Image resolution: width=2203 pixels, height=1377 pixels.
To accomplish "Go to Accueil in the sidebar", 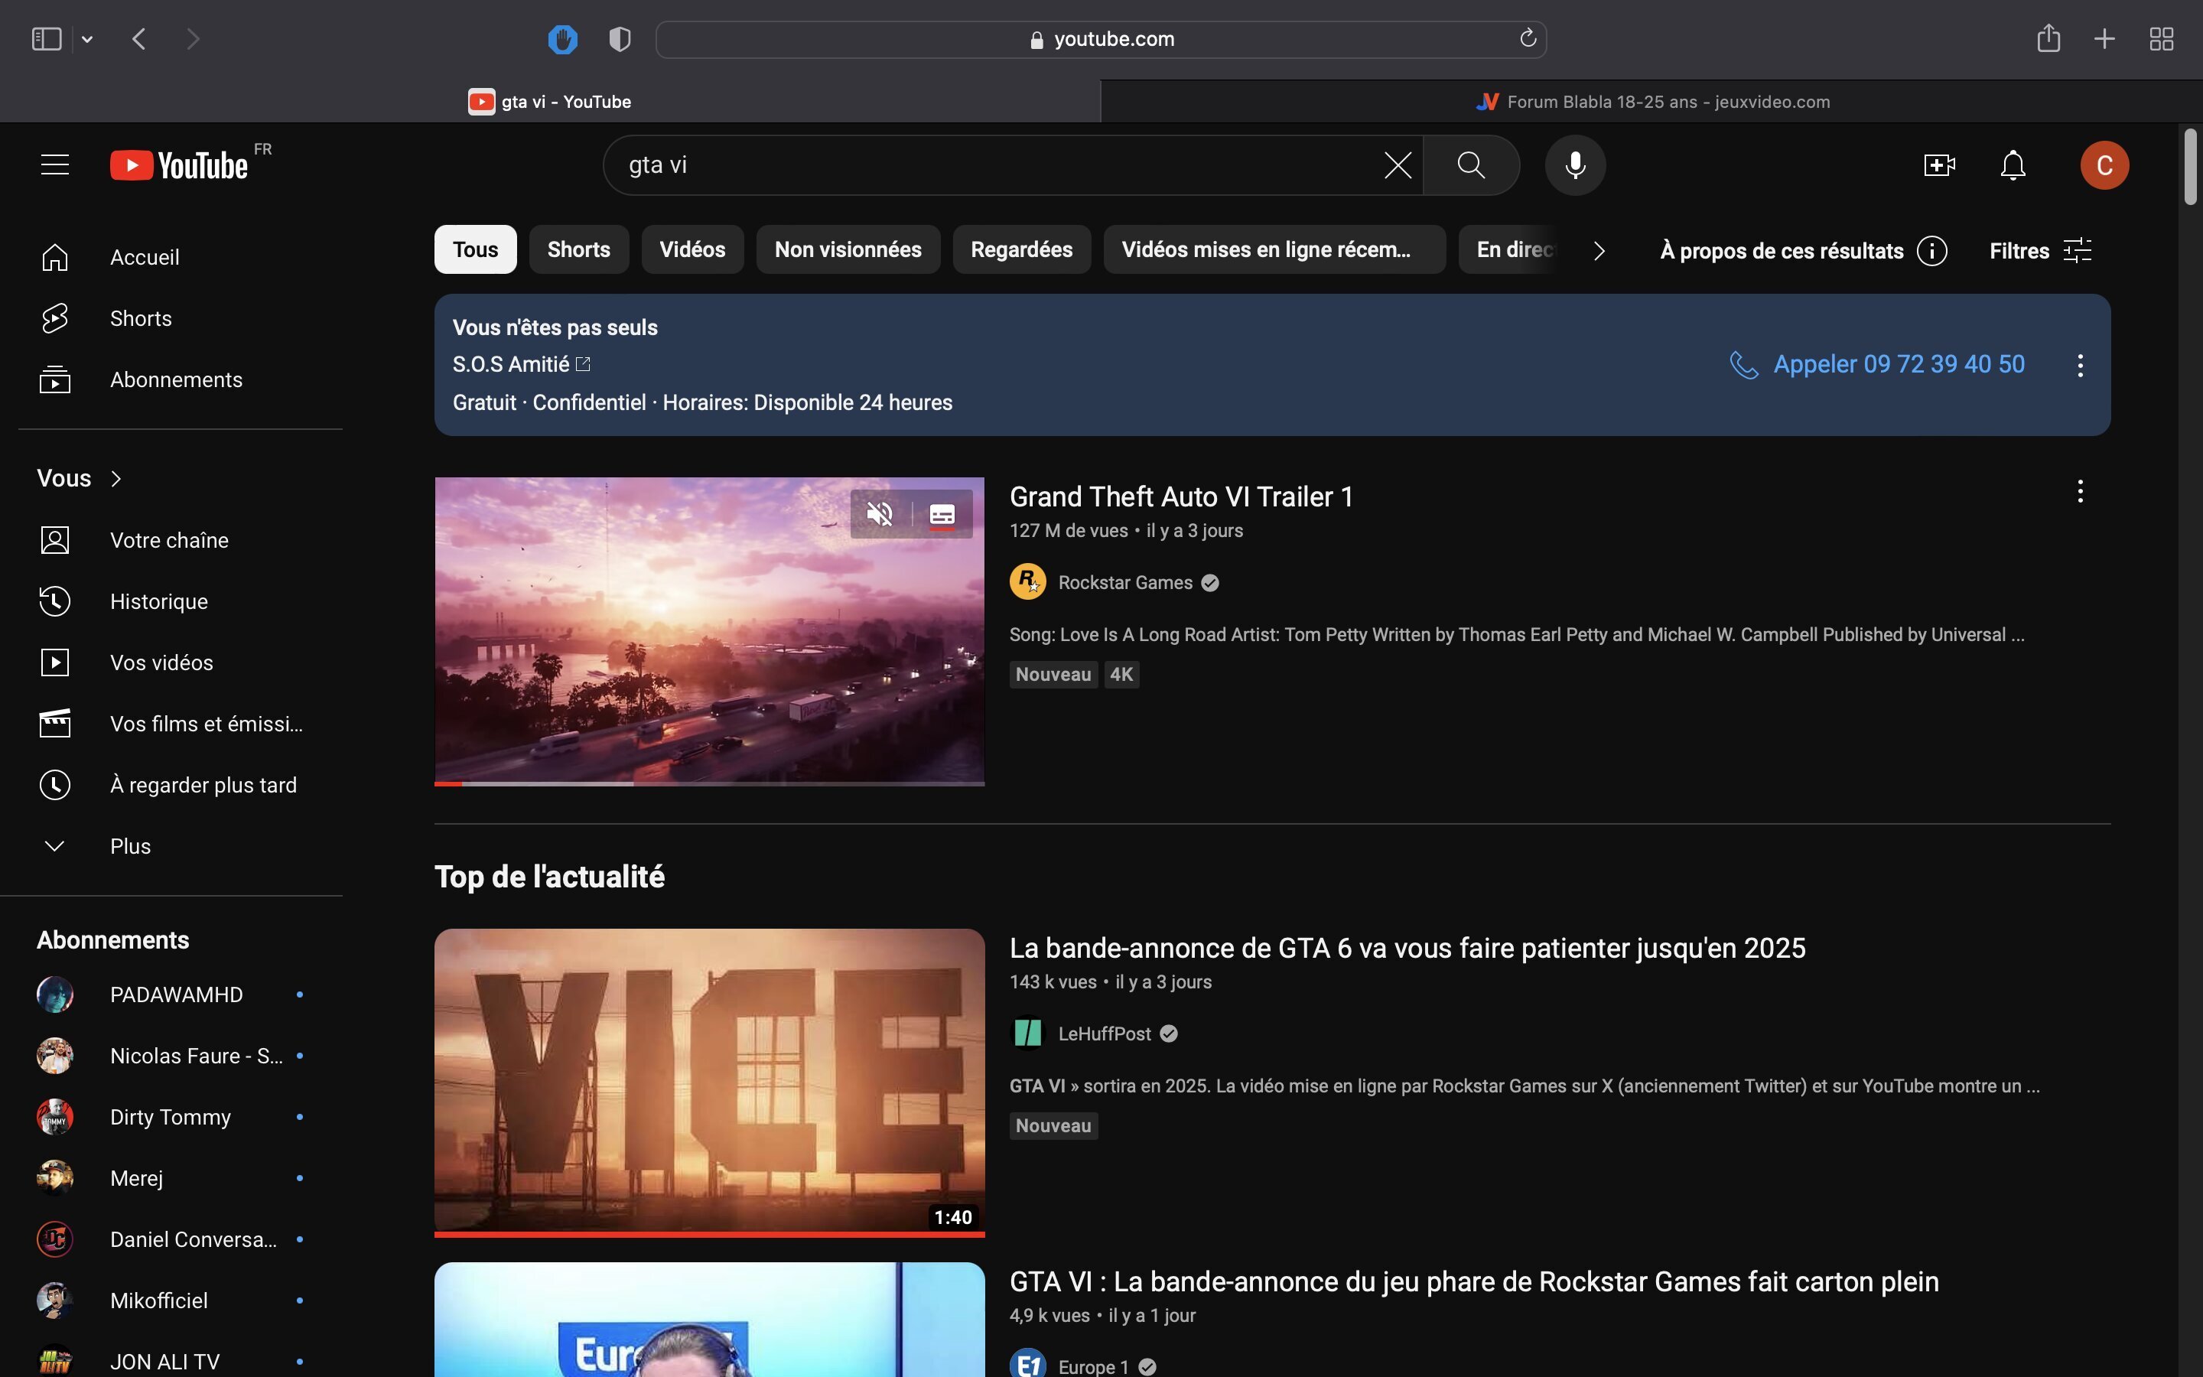I will pos(181,257).
